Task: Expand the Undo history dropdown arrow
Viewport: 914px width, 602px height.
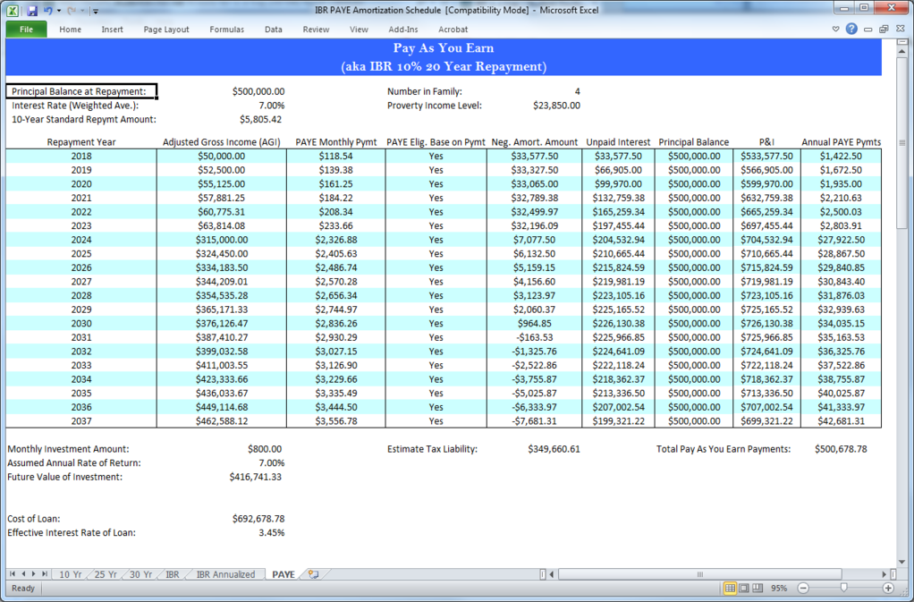Action: point(58,11)
